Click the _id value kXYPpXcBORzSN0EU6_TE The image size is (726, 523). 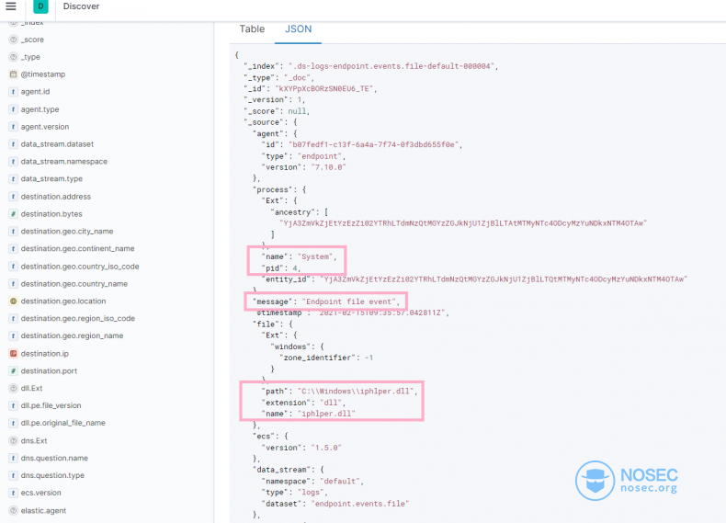coord(325,88)
